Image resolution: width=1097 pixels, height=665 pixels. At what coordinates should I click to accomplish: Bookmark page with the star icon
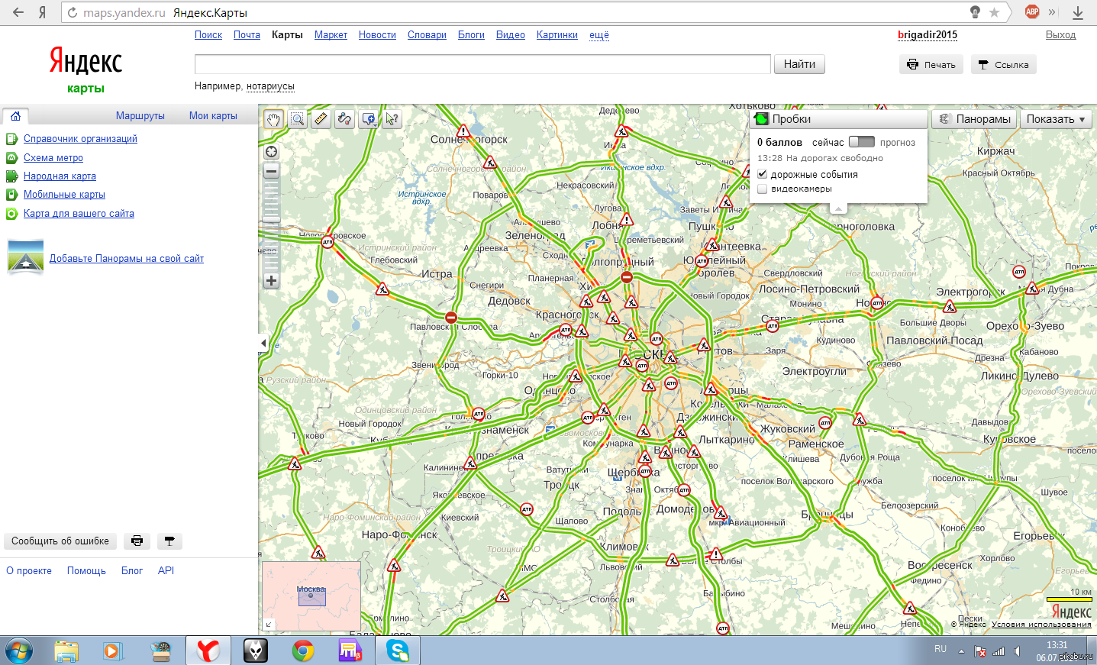coord(994,12)
